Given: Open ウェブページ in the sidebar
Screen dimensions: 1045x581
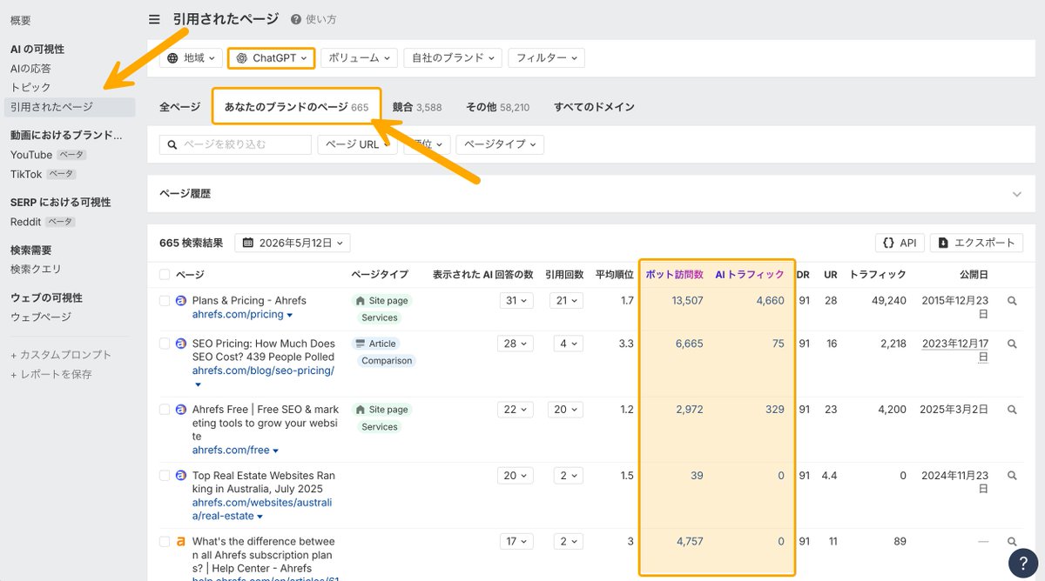Looking at the screenshot, I should [41, 317].
